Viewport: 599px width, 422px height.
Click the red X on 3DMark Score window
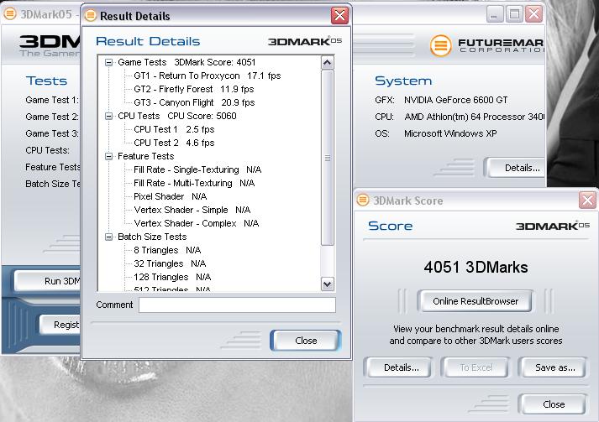(x=587, y=200)
